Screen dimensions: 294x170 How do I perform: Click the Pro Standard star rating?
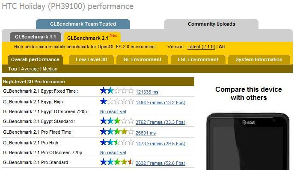(x=117, y=162)
